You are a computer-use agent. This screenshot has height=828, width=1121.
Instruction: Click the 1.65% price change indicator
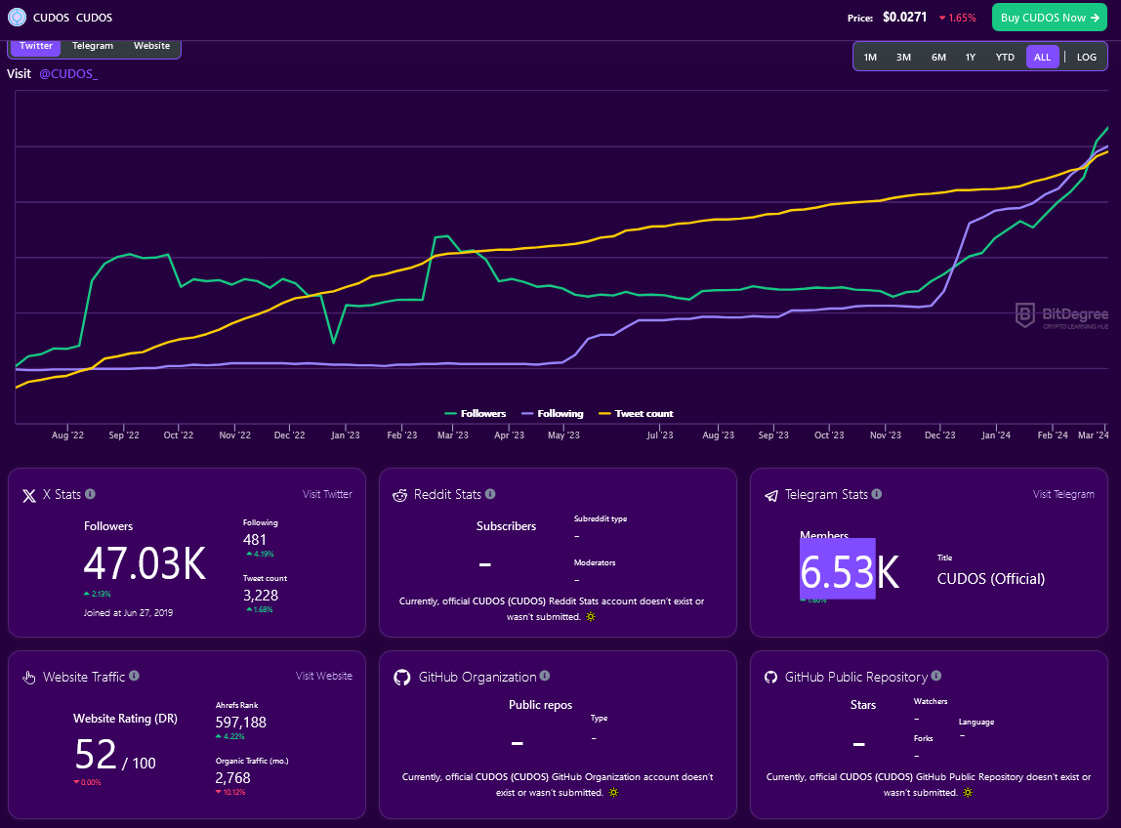tap(958, 18)
